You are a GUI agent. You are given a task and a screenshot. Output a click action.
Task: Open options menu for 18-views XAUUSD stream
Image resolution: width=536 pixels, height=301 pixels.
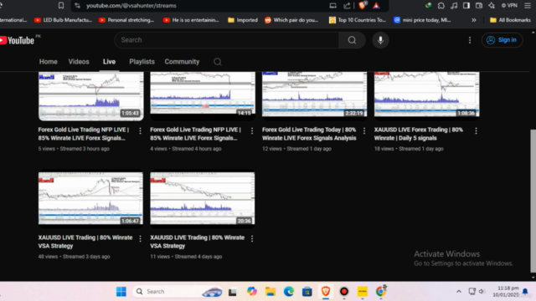(x=476, y=130)
